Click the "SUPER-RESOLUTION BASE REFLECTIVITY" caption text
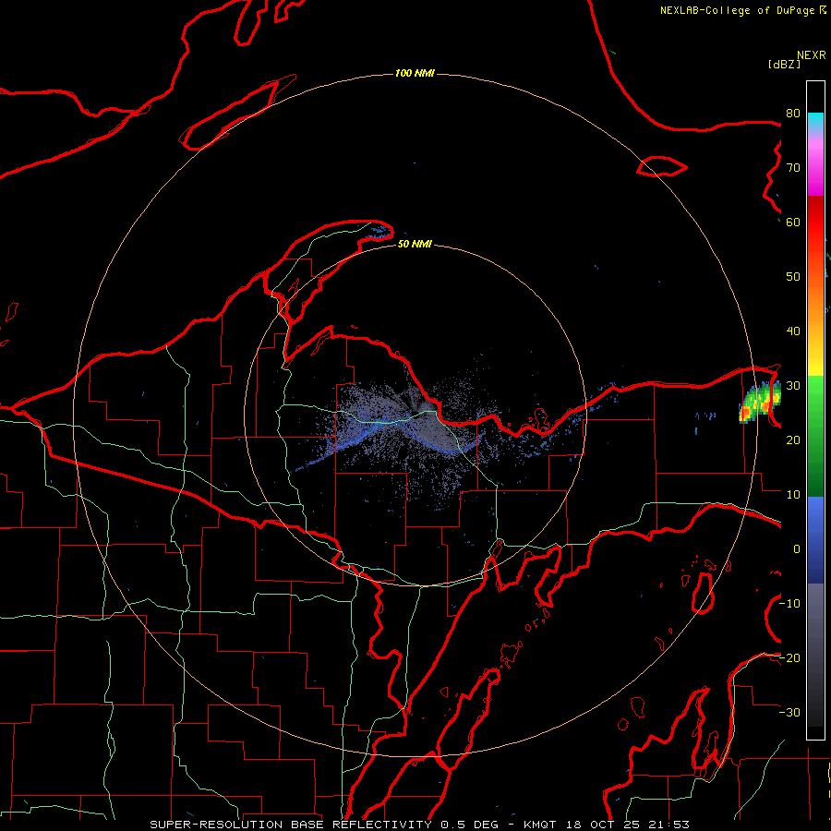This screenshot has height=831, width=831. 291,825
